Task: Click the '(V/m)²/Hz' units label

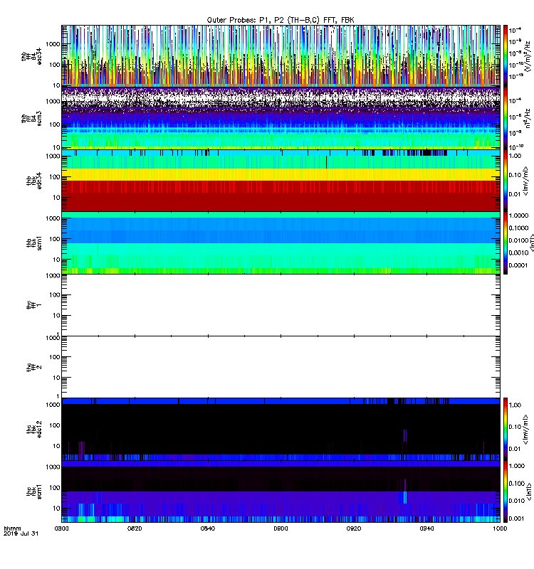Action: click(x=528, y=56)
